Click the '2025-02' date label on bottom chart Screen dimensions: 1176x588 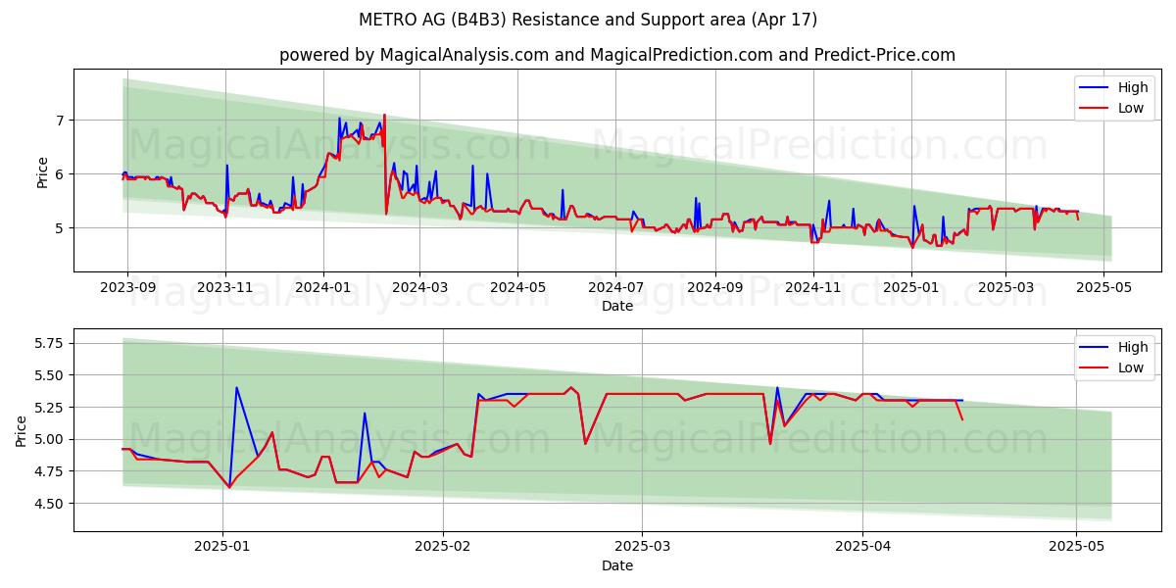pos(443,548)
